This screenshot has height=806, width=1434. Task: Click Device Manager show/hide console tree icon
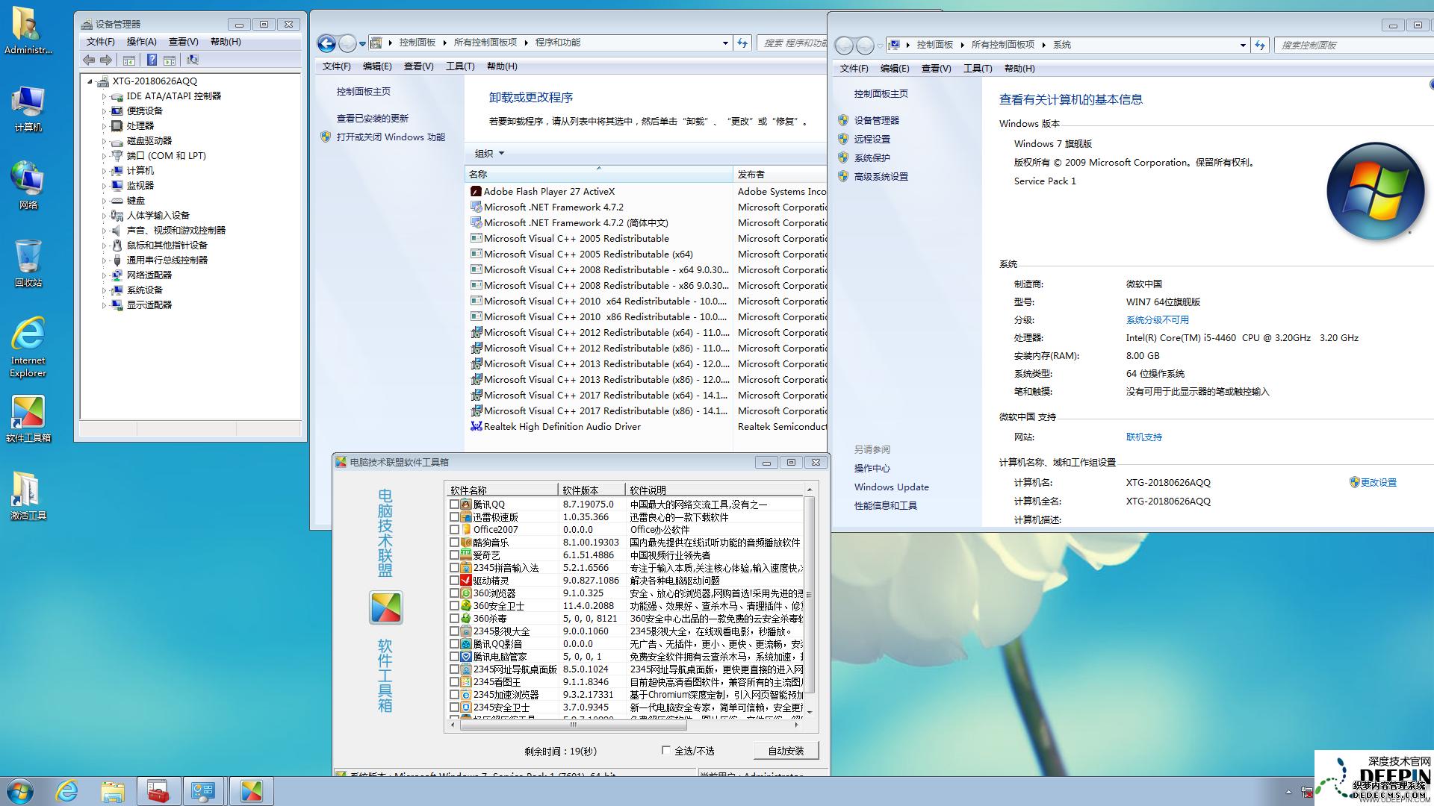(129, 60)
